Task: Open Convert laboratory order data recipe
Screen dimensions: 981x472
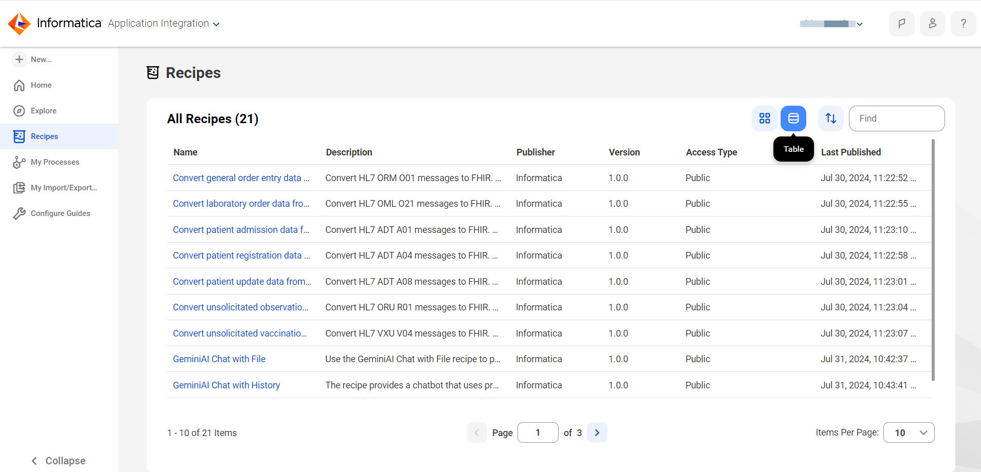Action: click(241, 204)
